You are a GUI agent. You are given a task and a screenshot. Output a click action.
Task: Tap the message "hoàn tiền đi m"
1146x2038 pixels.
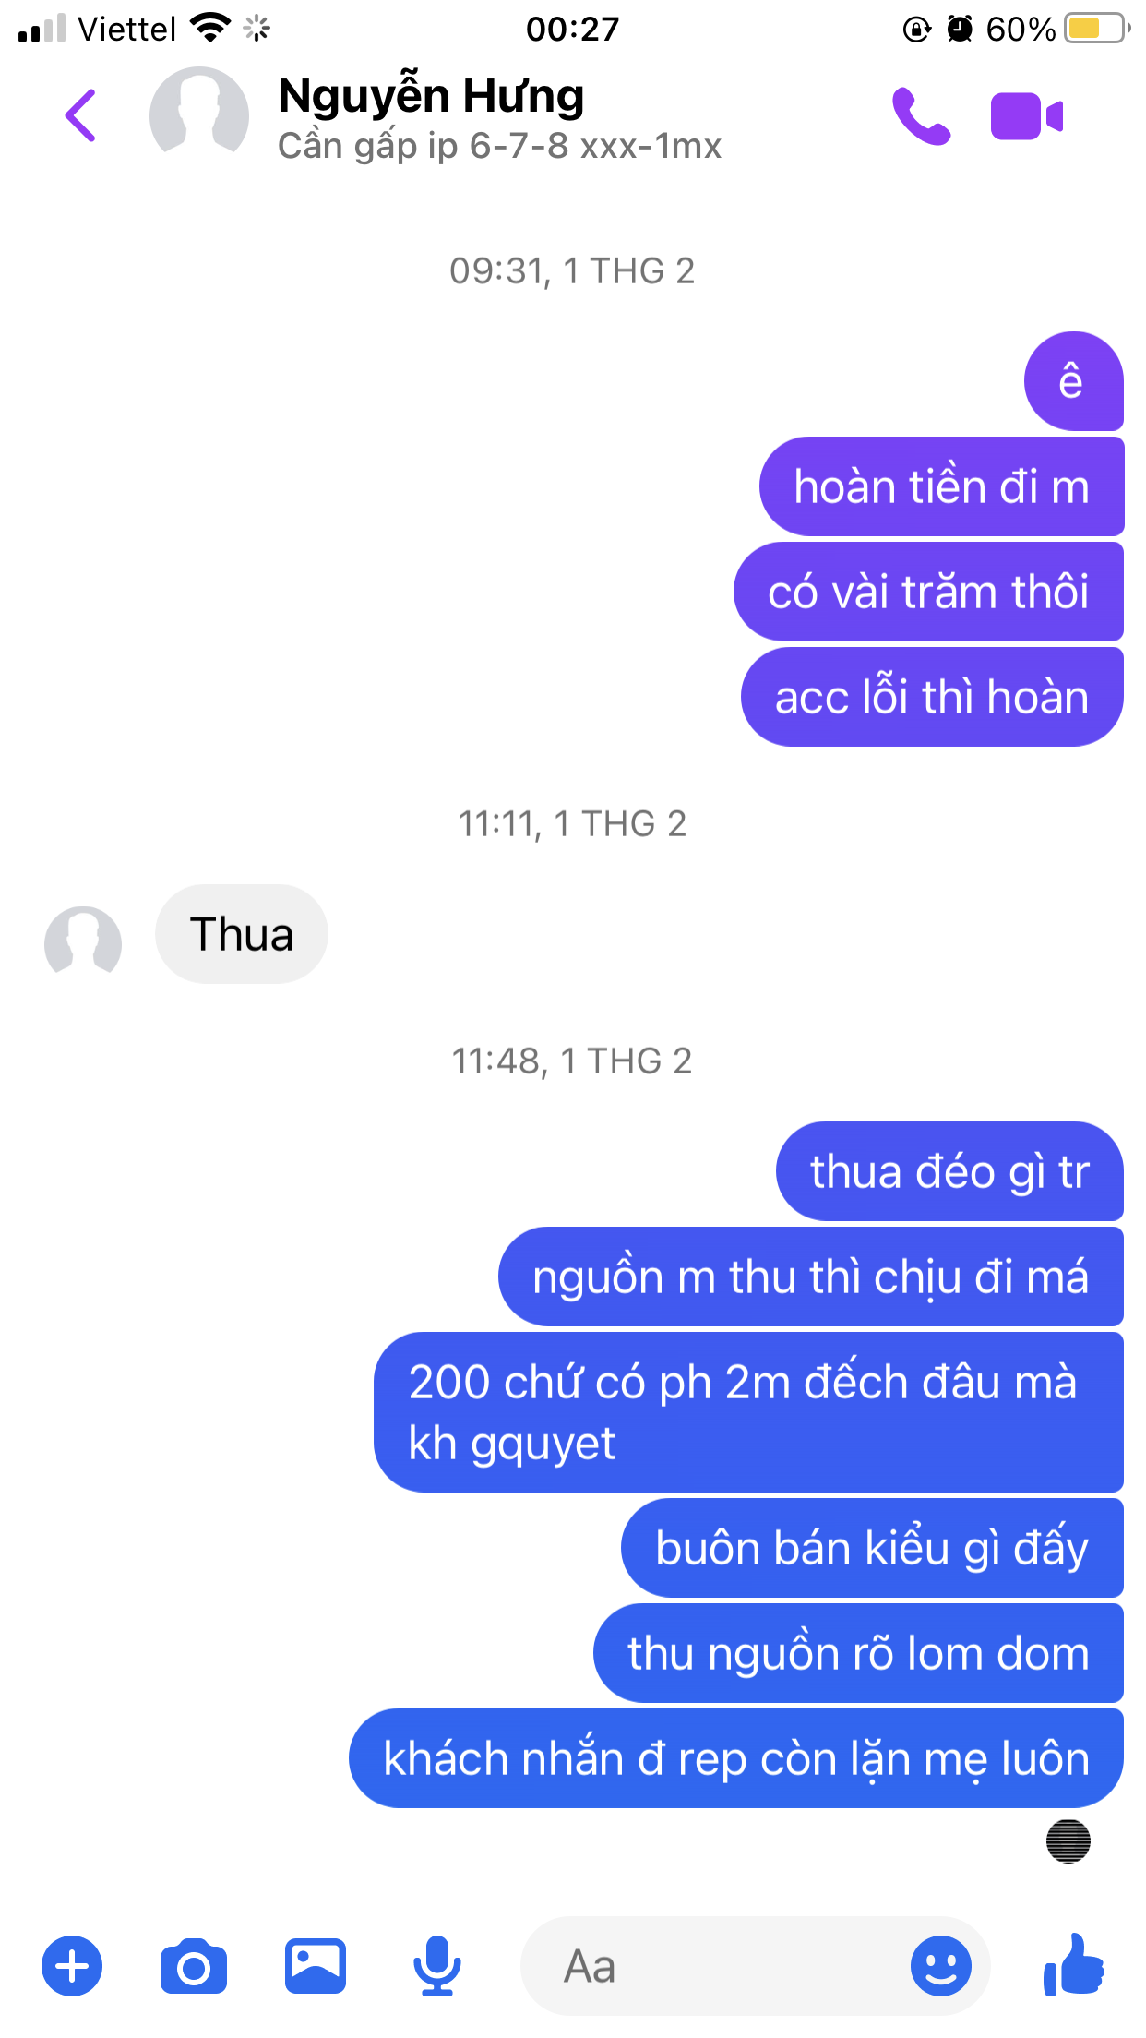[941, 486]
